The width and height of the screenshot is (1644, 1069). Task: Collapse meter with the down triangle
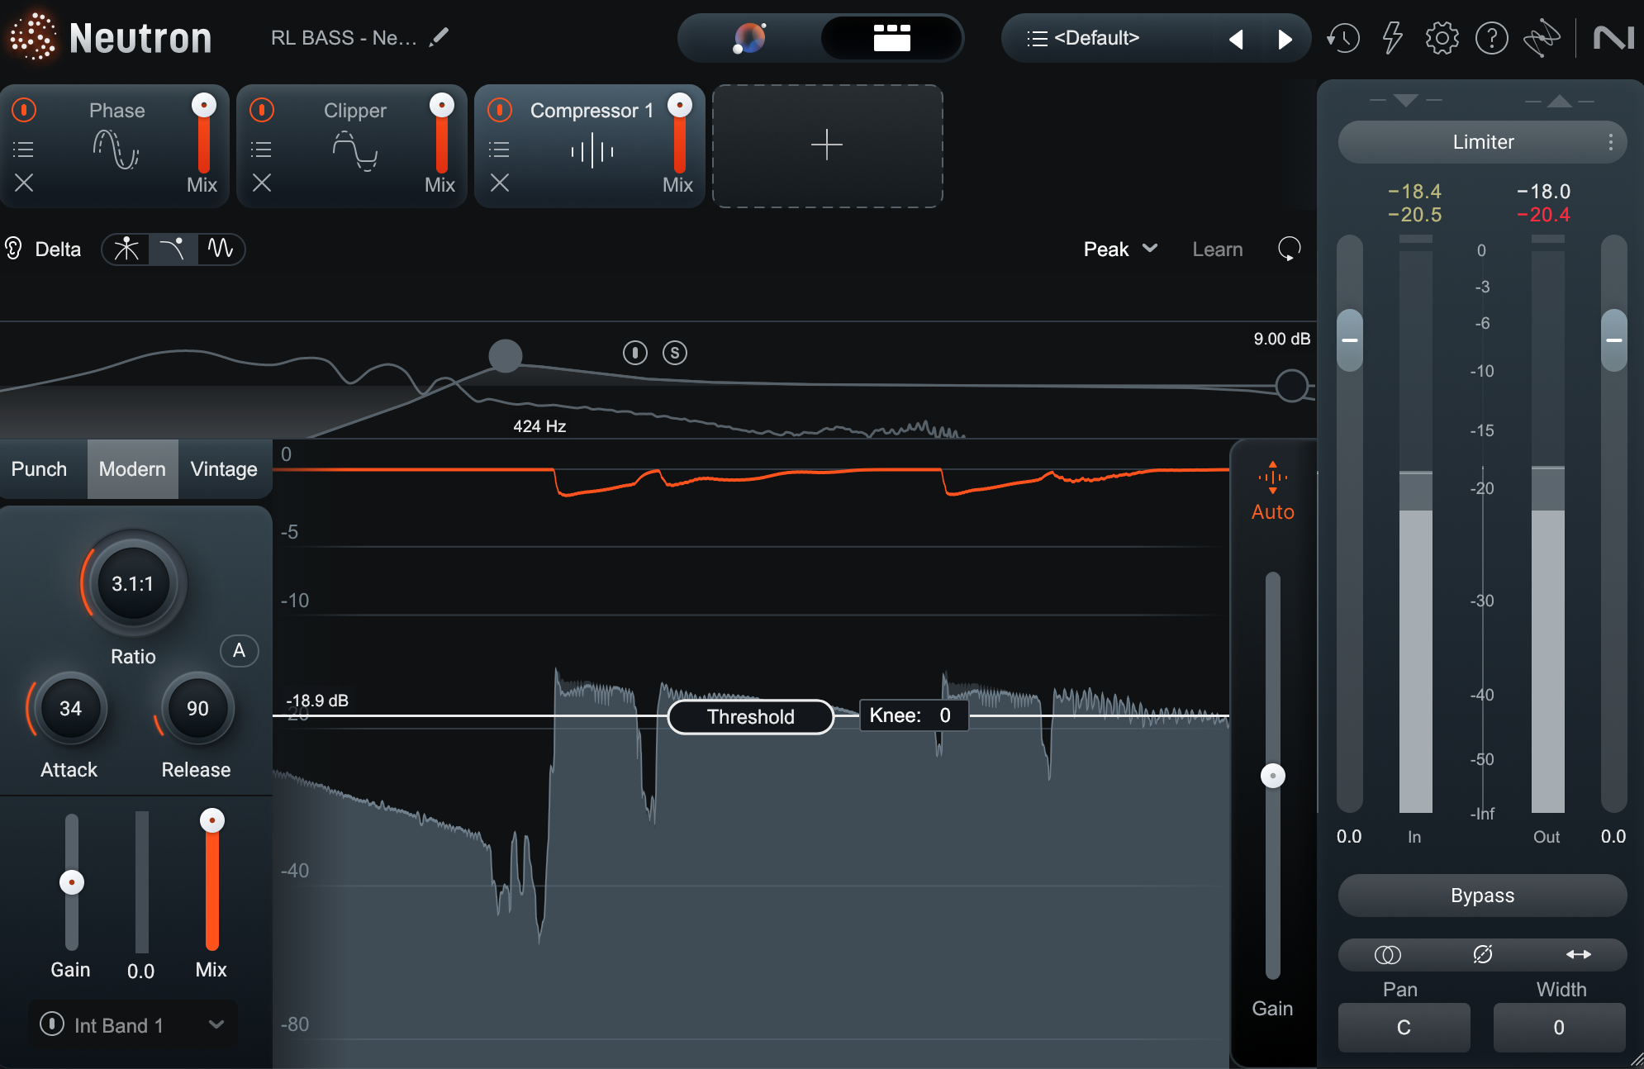1405,101
